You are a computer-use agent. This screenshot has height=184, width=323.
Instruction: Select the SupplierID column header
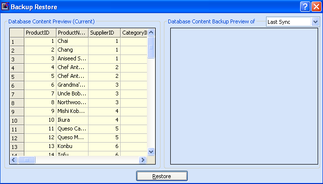click(105, 33)
